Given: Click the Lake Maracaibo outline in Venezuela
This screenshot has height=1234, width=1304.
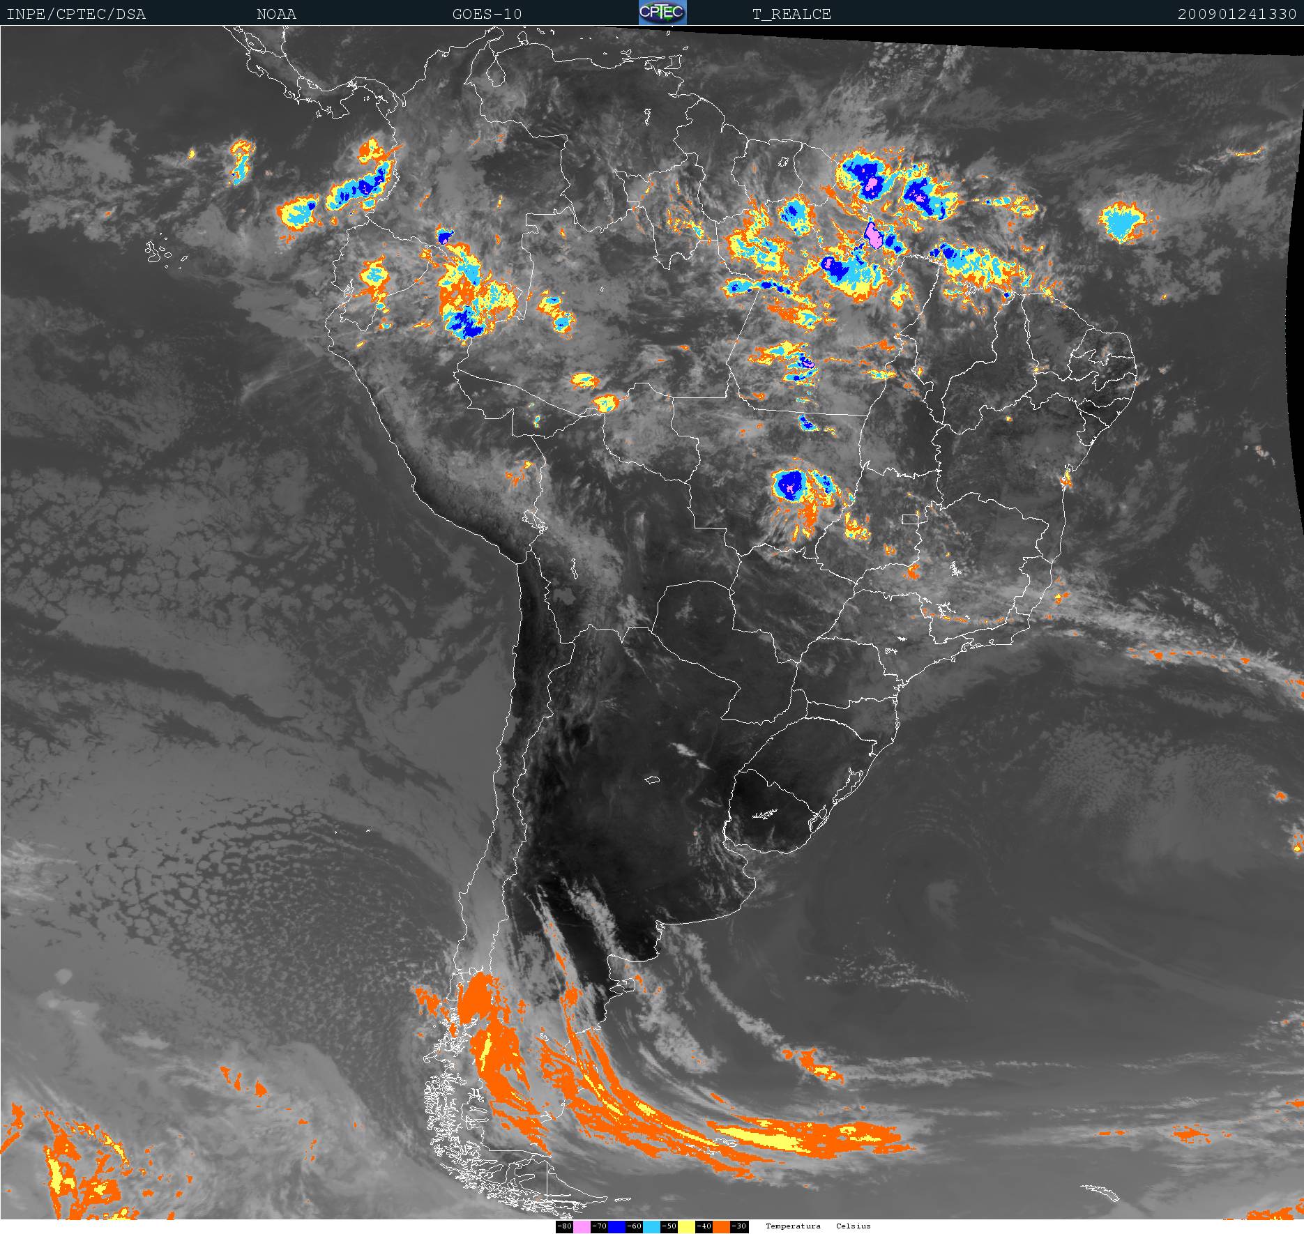Looking at the screenshot, I should point(496,73).
